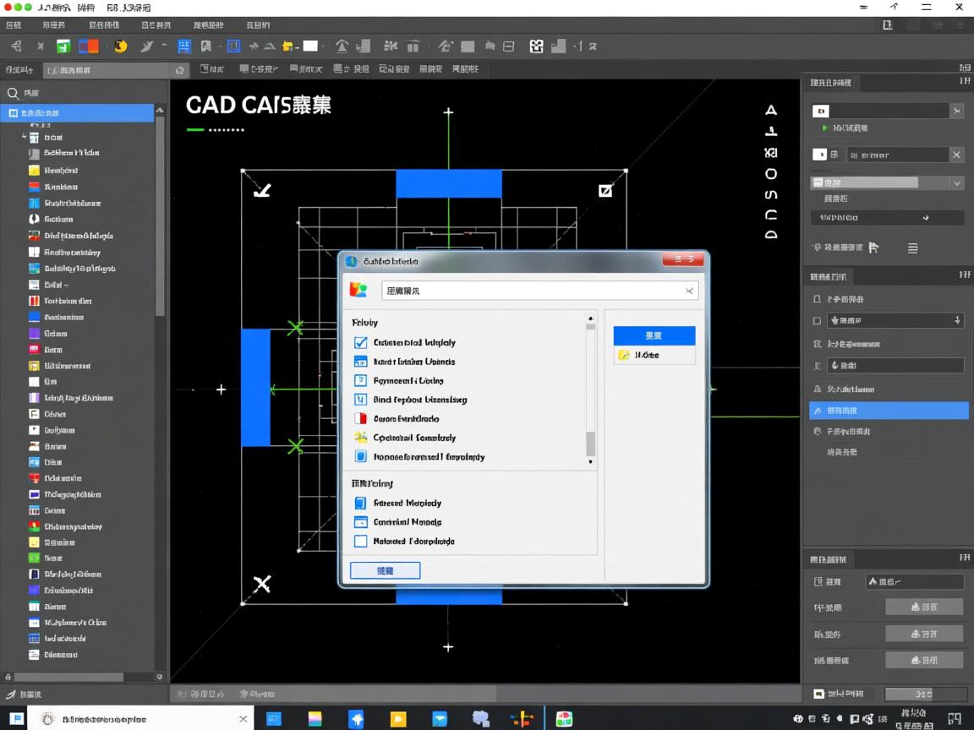Click the hamburger lines icon in the right panel
This screenshot has height=730, width=974.
point(912,248)
